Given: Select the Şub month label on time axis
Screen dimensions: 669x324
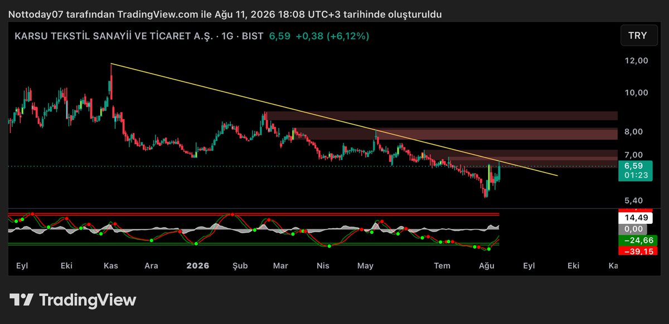Looking at the screenshot, I should (241, 266).
